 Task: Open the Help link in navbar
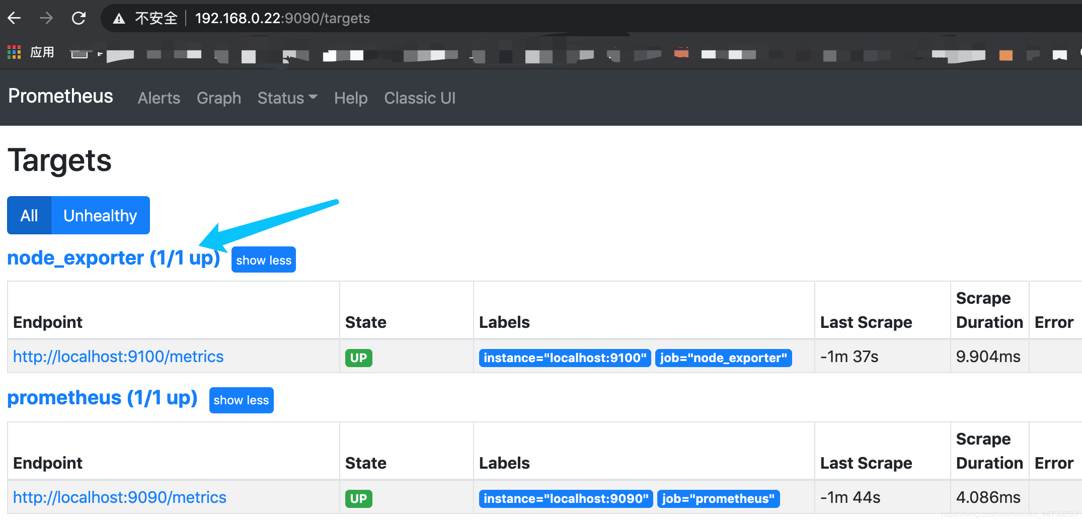(x=351, y=98)
